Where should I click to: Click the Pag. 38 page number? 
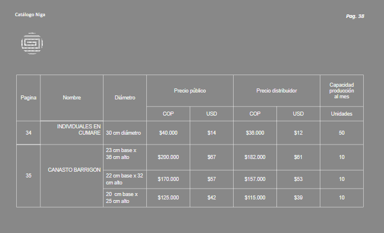[x=355, y=16]
